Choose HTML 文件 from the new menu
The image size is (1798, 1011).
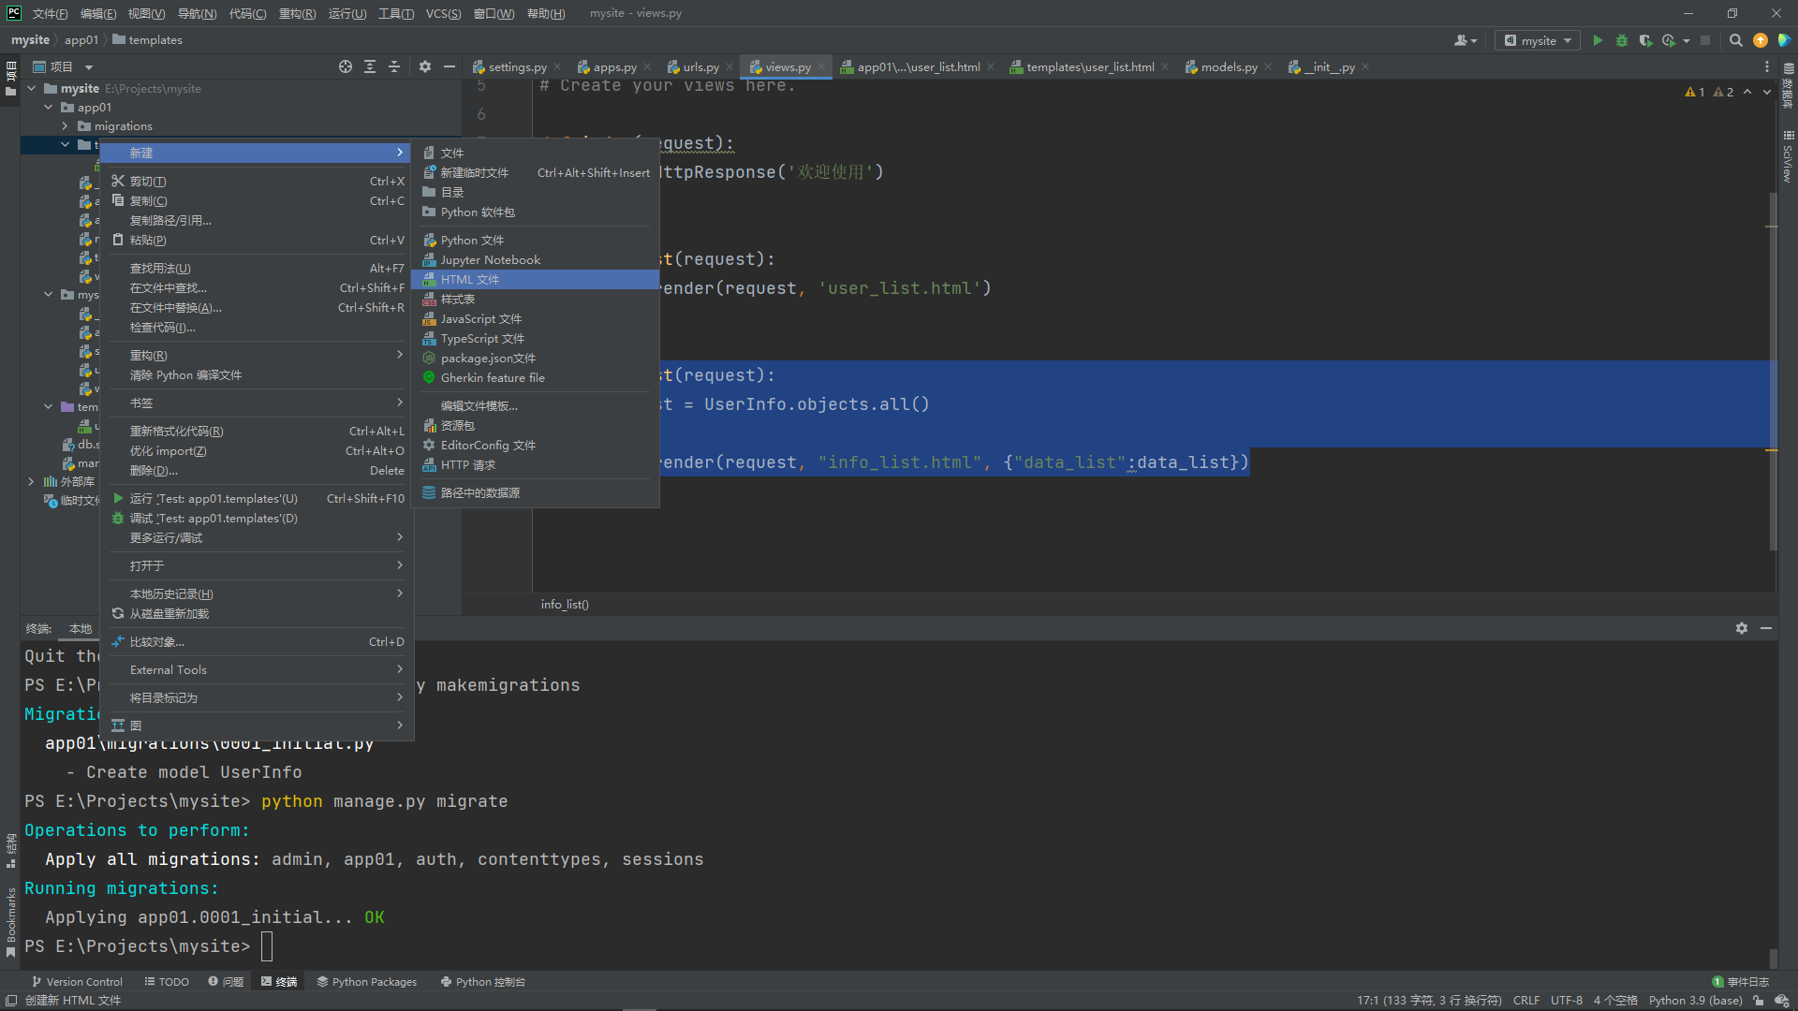[x=535, y=279]
